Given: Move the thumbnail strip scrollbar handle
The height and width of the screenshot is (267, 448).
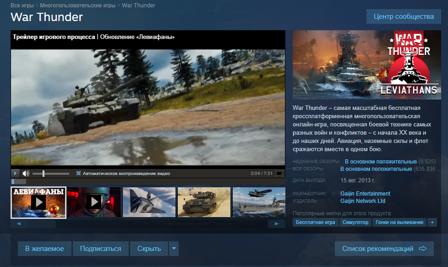Looking at the screenshot, I should pos(42,224).
